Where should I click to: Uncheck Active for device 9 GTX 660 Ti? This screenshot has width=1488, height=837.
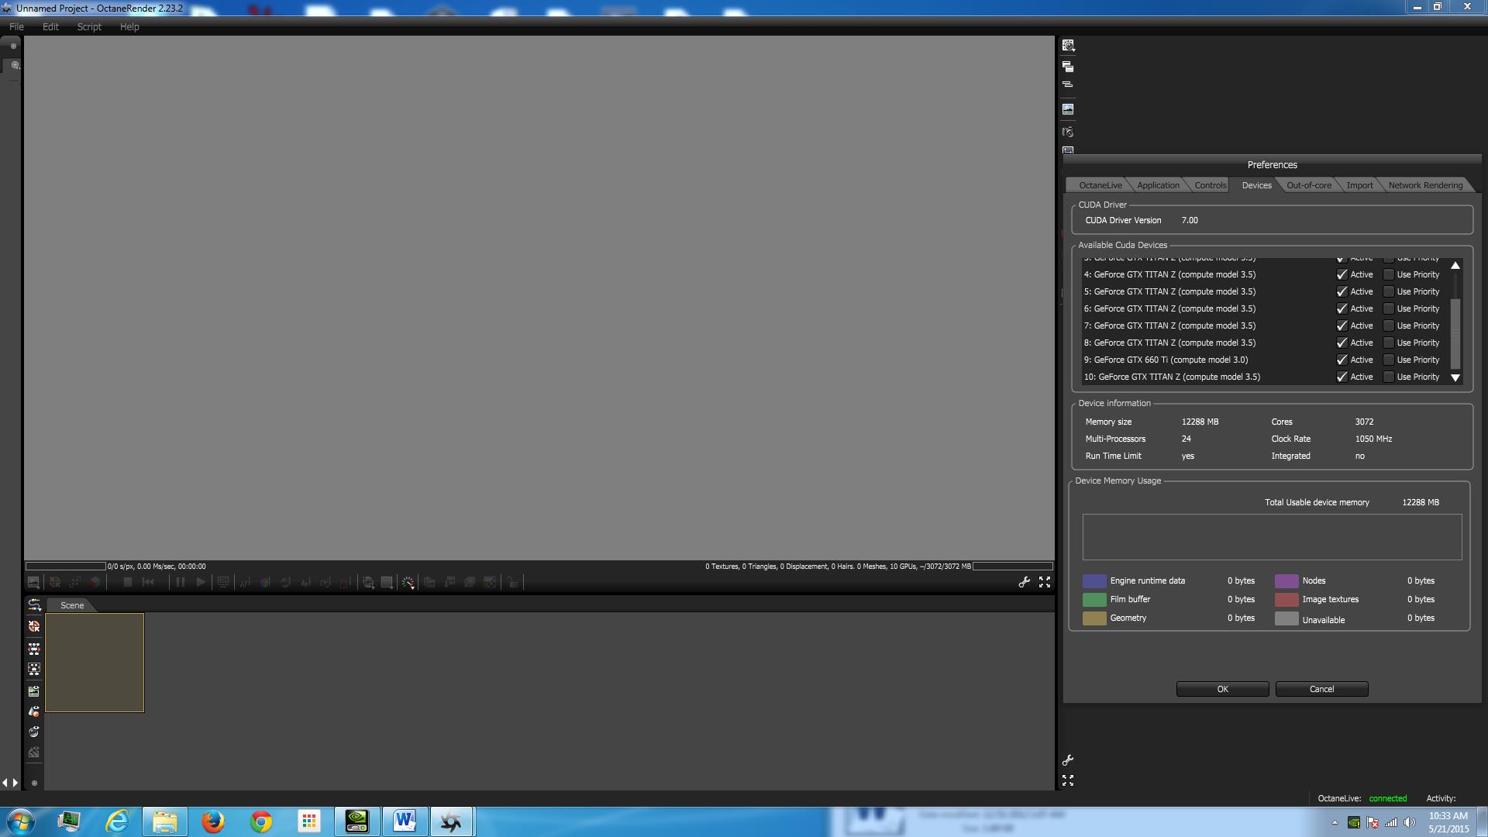(x=1342, y=360)
